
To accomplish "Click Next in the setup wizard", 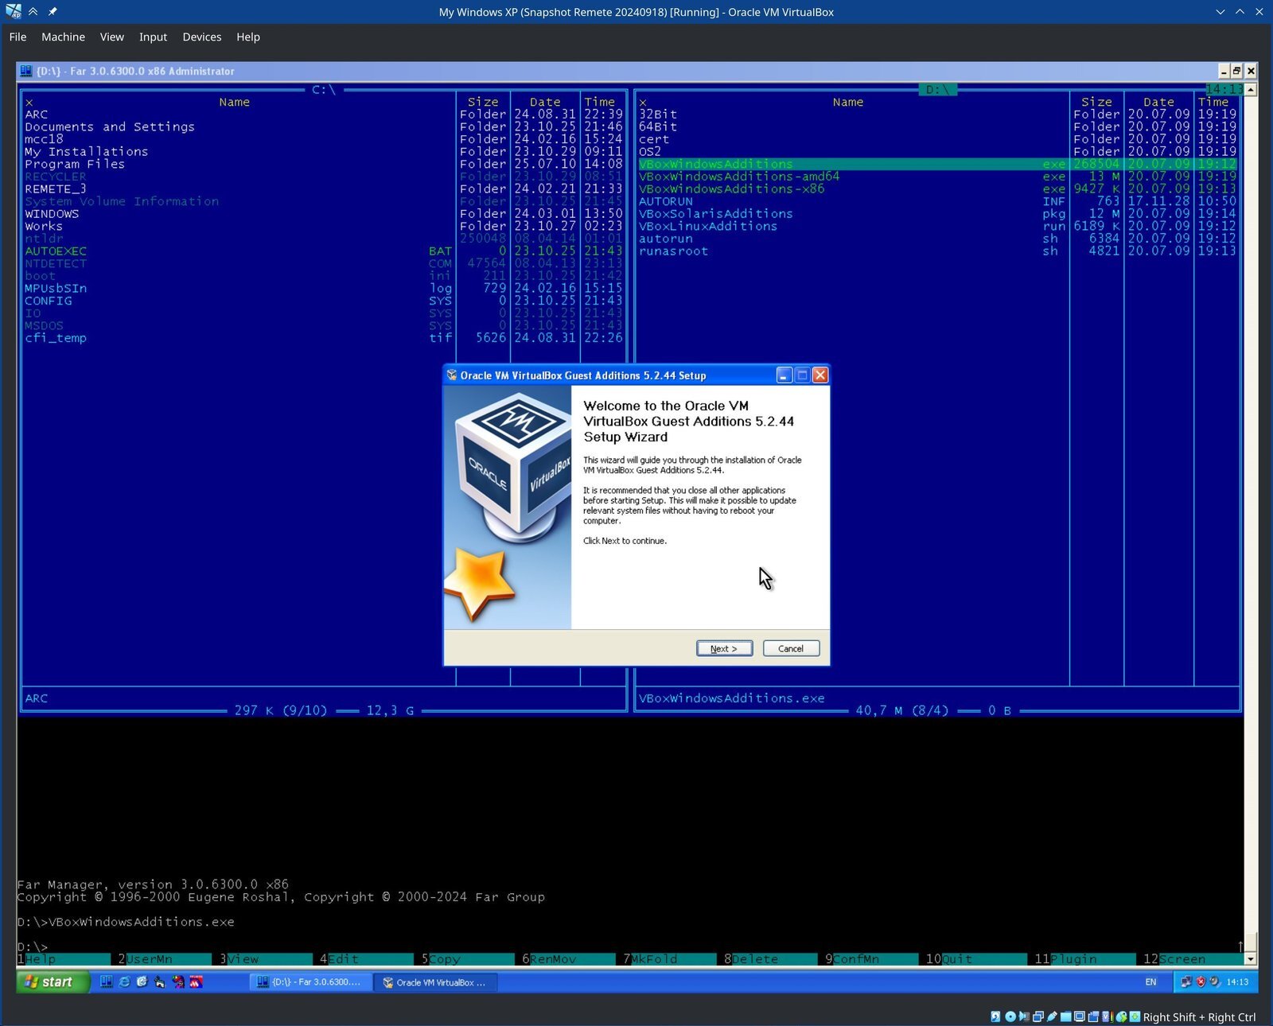I will coord(724,648).
